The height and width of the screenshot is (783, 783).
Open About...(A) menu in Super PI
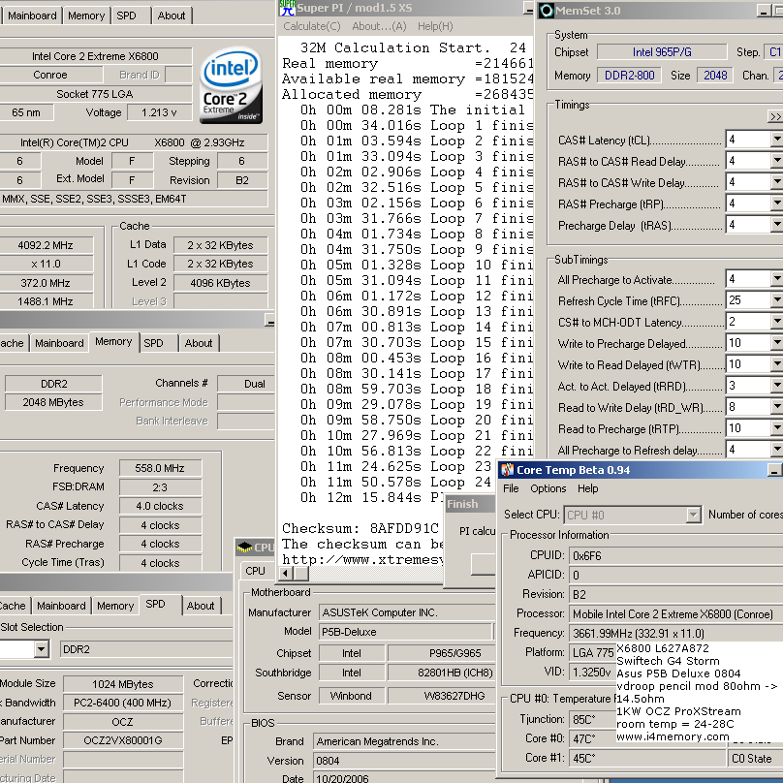coord(379,26)
